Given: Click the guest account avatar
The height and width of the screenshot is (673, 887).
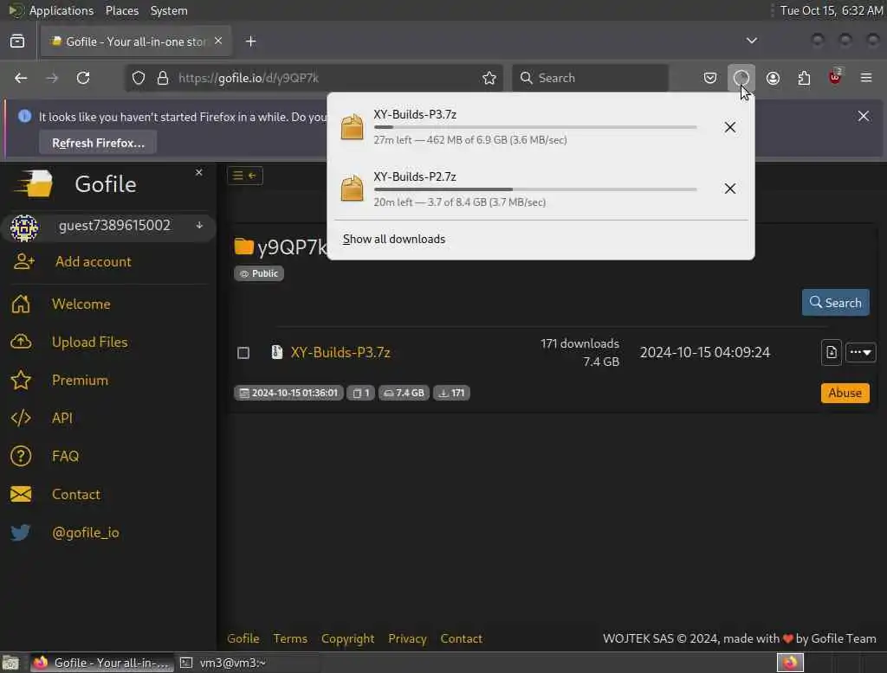Looking at the screenshot, I should 24,228.
